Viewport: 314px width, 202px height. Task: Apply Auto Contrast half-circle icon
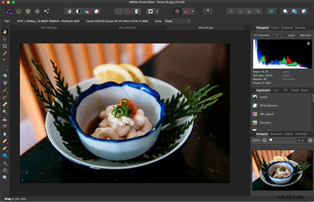click(78, 11)
